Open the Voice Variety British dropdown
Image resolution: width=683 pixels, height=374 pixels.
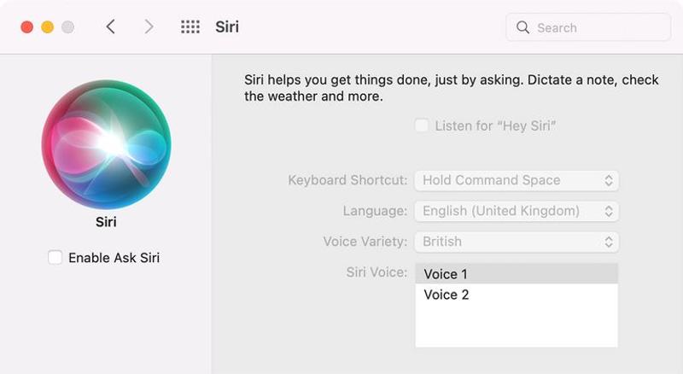pyautogui.click(x=517, y=242)
